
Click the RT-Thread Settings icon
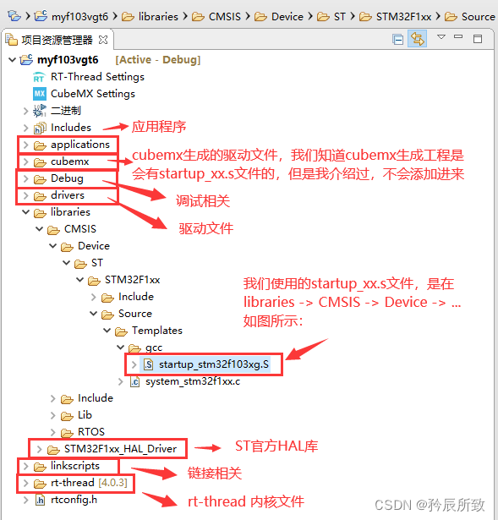click(39, 77)
